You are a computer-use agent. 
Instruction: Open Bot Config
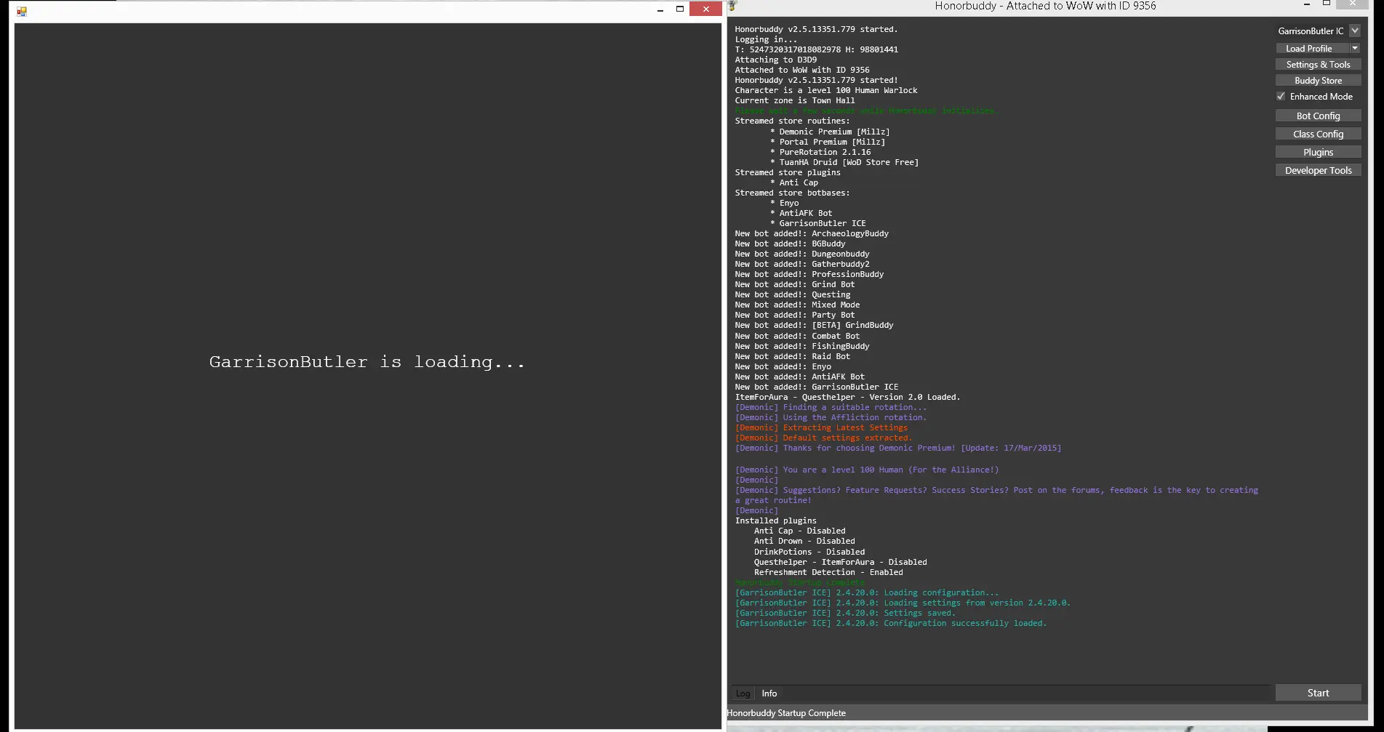[1318, 116]
